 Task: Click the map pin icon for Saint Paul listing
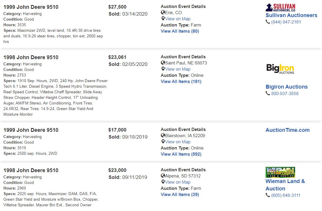click(163, 69)
